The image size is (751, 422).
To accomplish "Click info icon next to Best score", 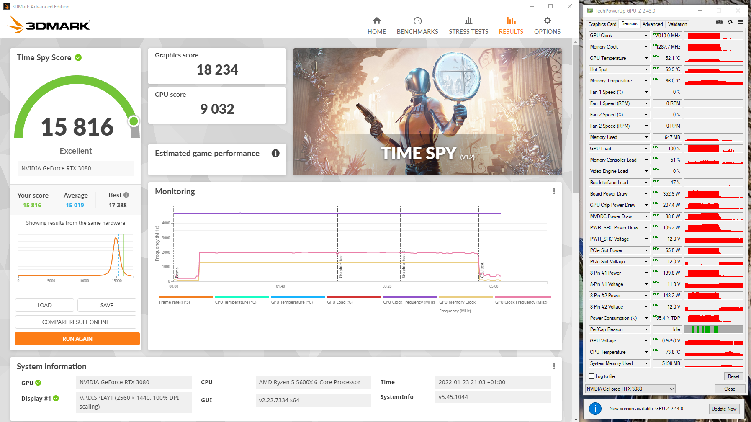I will pos(126,195).
